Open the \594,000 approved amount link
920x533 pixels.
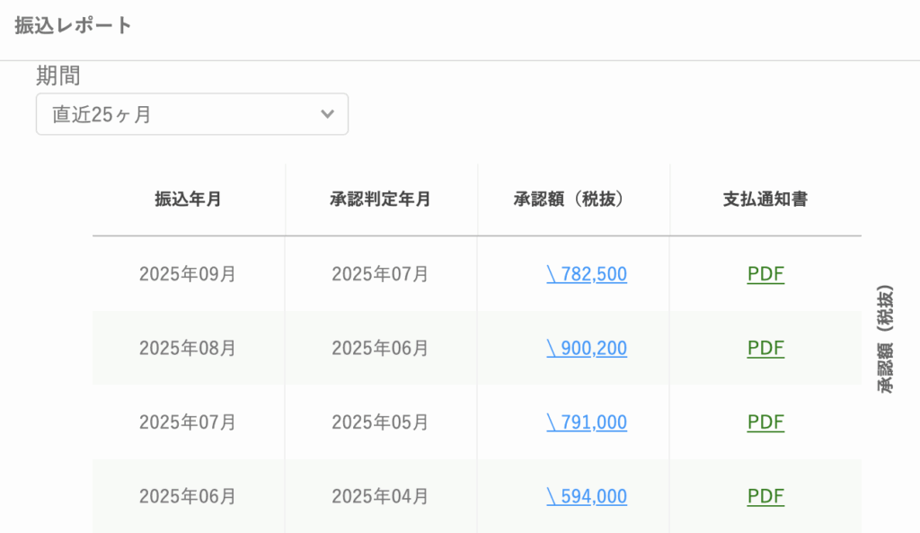click(587, 496)
